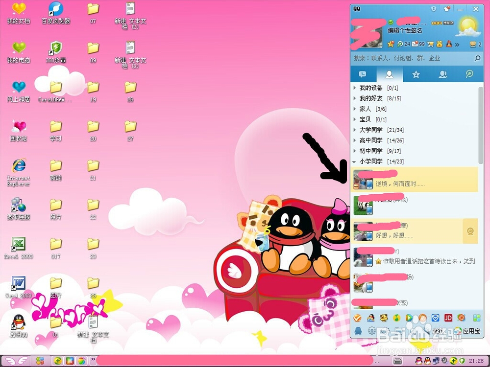Viewport: 490px width, 367px height.
Task: Edit the personal signature text 编辑个性签名
Action: point(405,30)
